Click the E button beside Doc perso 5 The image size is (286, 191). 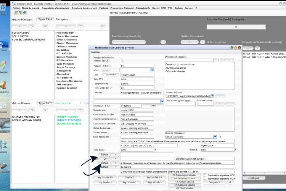pos(230,183)
